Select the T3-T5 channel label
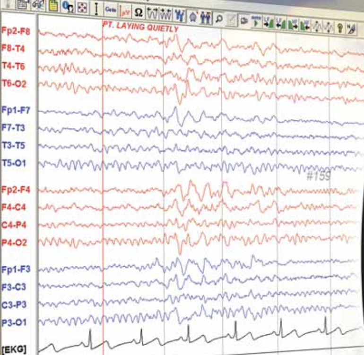364x355 pixels. pos(13,145)
